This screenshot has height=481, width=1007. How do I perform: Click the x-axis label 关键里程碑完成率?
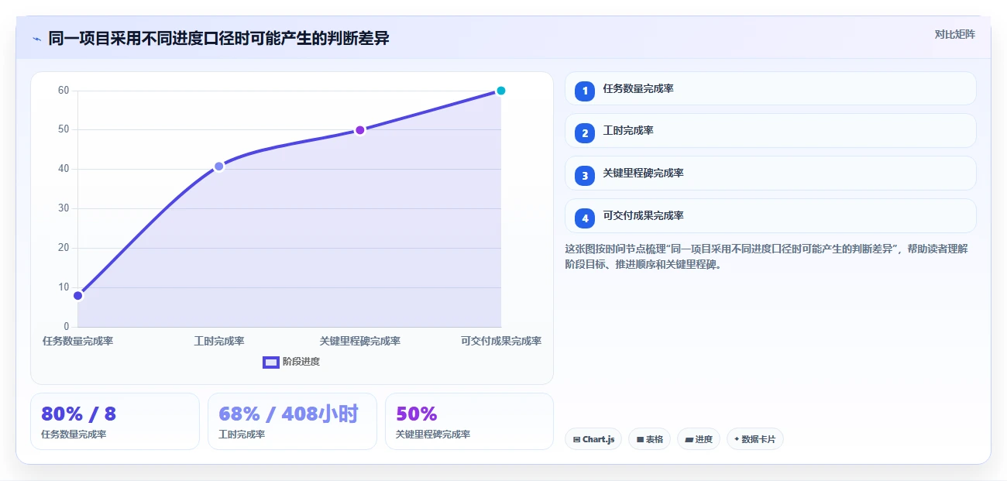(x=360, y=341)
